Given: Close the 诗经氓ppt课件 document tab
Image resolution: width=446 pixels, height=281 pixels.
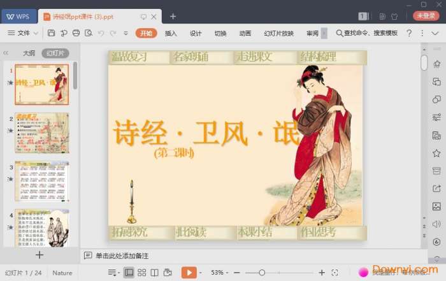Looking at the screenshot, I should 154,17.
